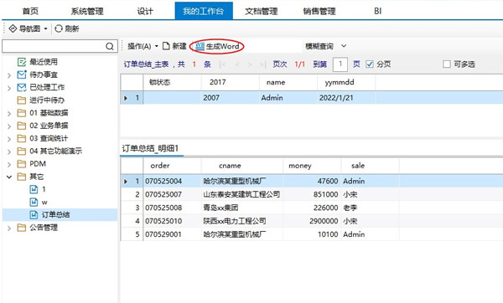Toggle the 分页 checkbox
The width and height of the screenshot is (503, 303).
coord(370,64)
